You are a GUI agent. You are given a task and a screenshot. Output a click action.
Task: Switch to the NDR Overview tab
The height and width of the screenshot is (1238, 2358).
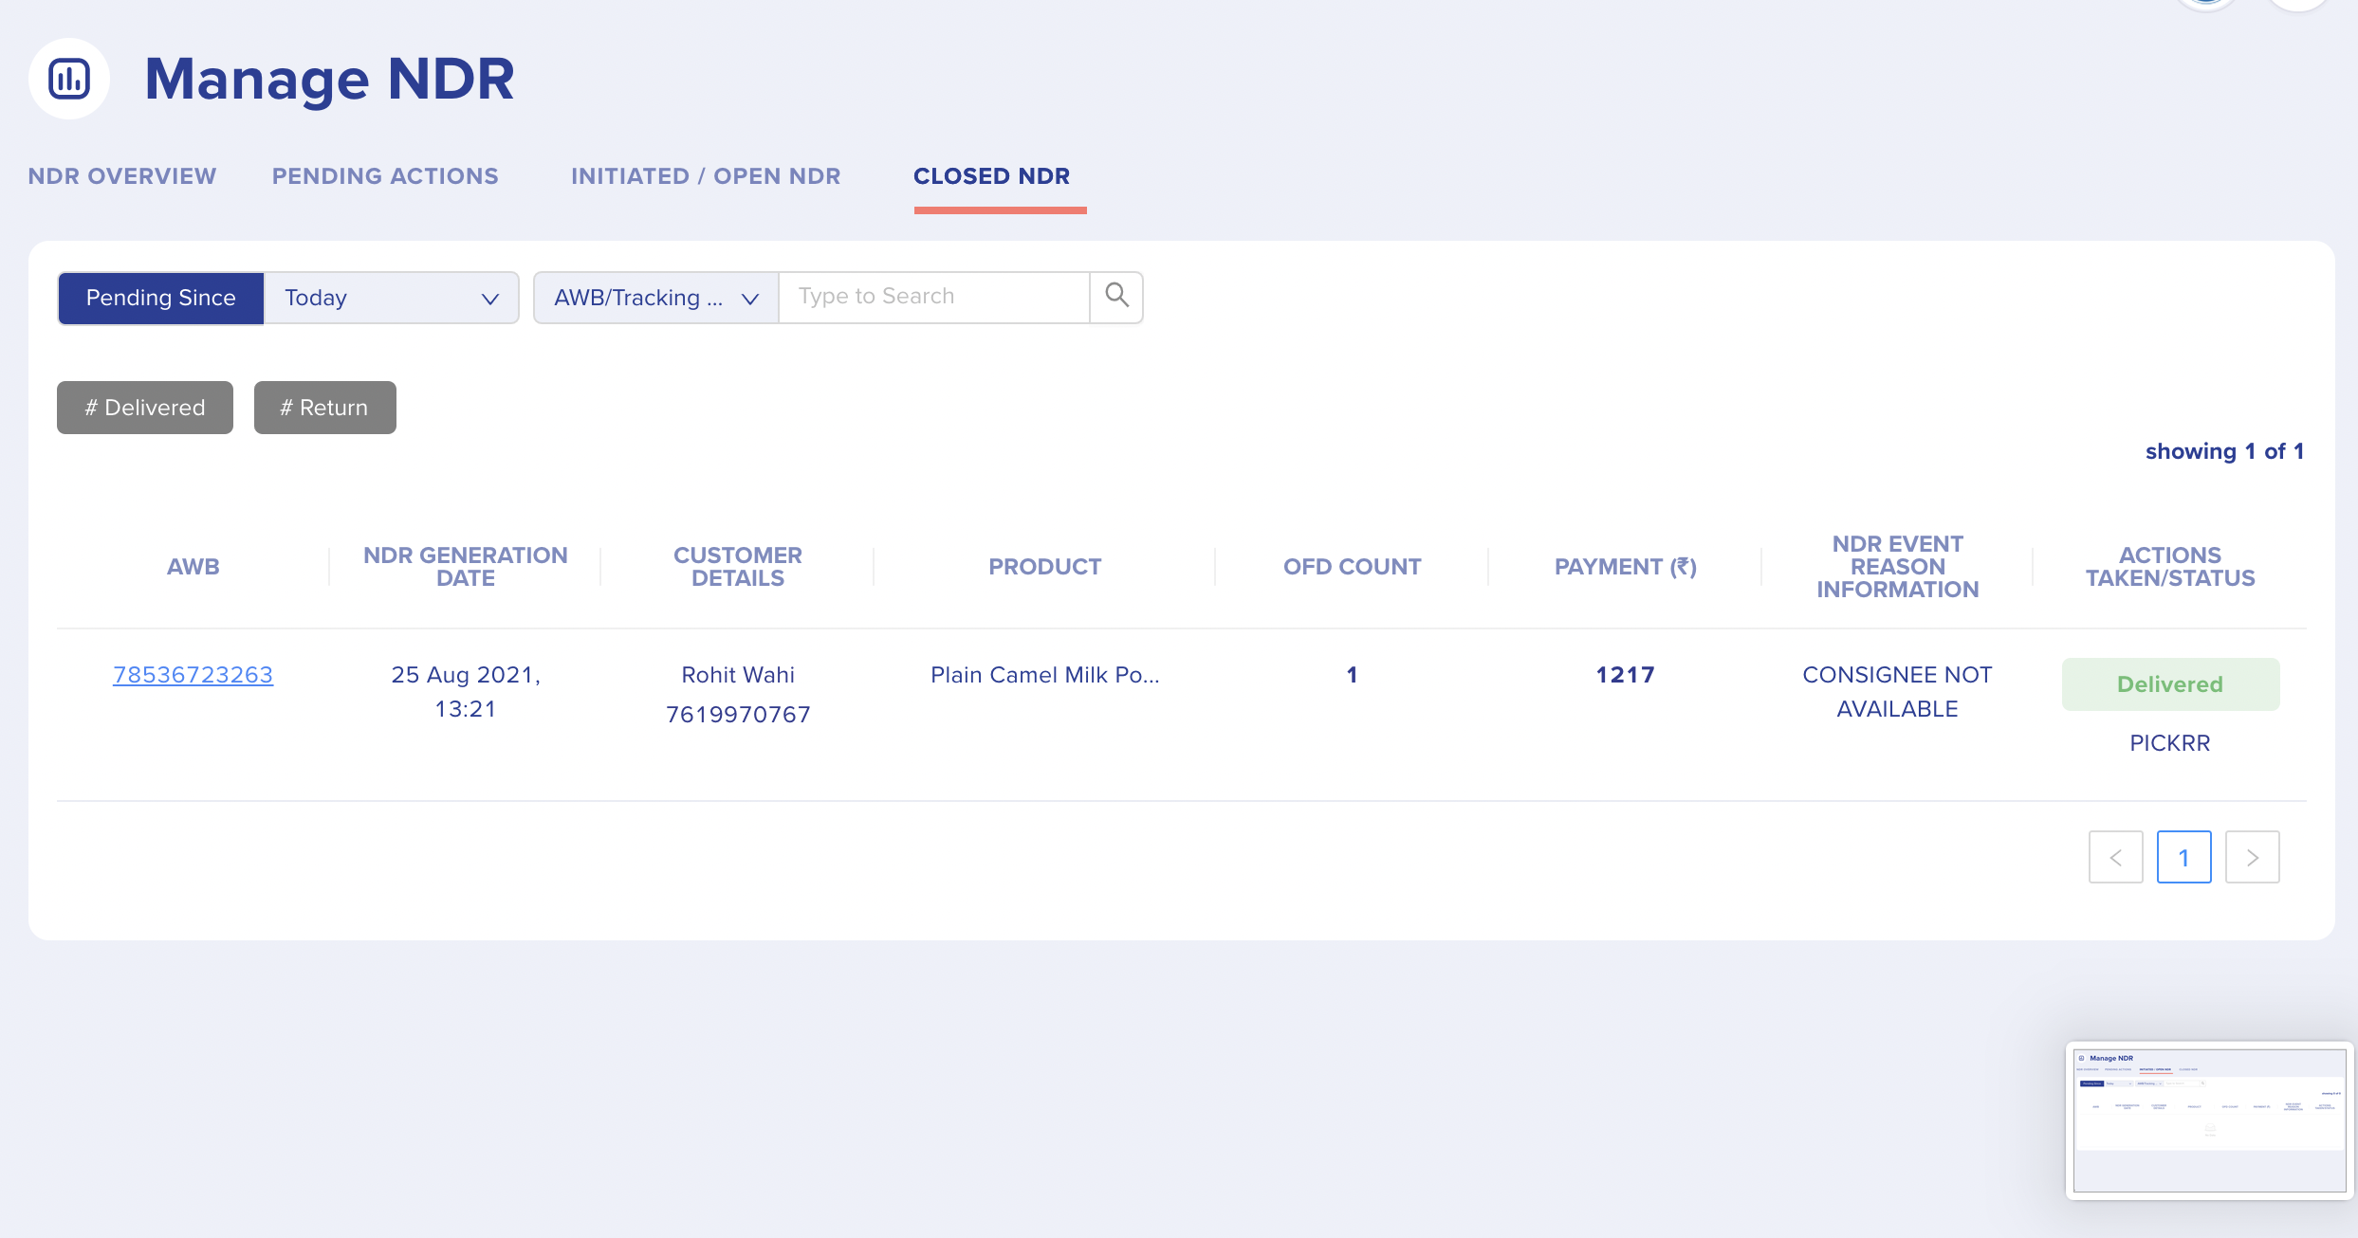[121, 175]
